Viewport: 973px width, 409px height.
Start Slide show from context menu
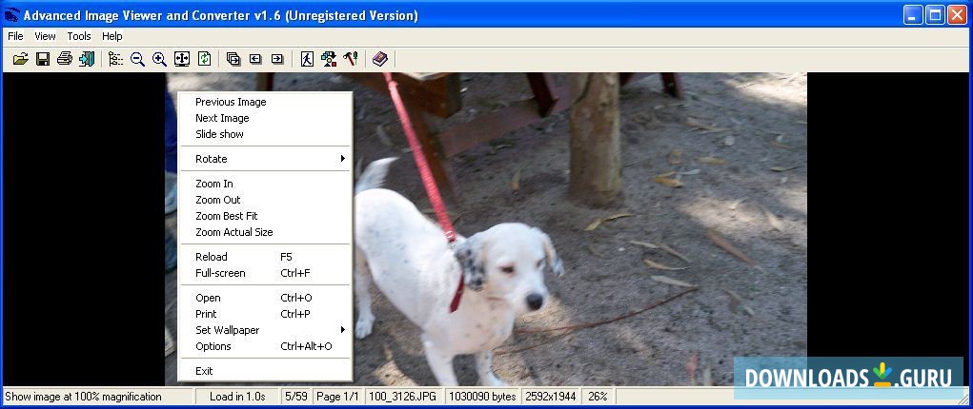pyautogui.click(x=265, y=134)
